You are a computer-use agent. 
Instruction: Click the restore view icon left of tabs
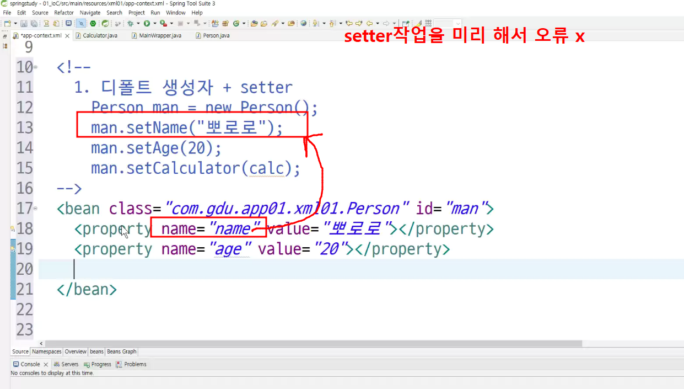(x=5, y=36)
